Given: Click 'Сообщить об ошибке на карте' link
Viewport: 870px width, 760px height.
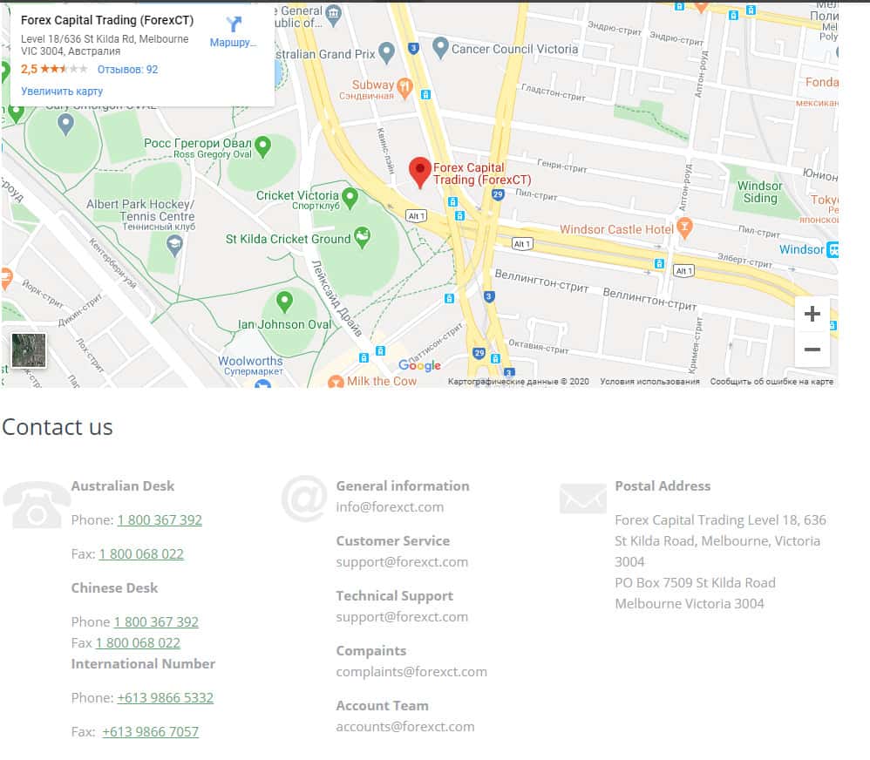Looking at the screenshot, I should 771,382.
